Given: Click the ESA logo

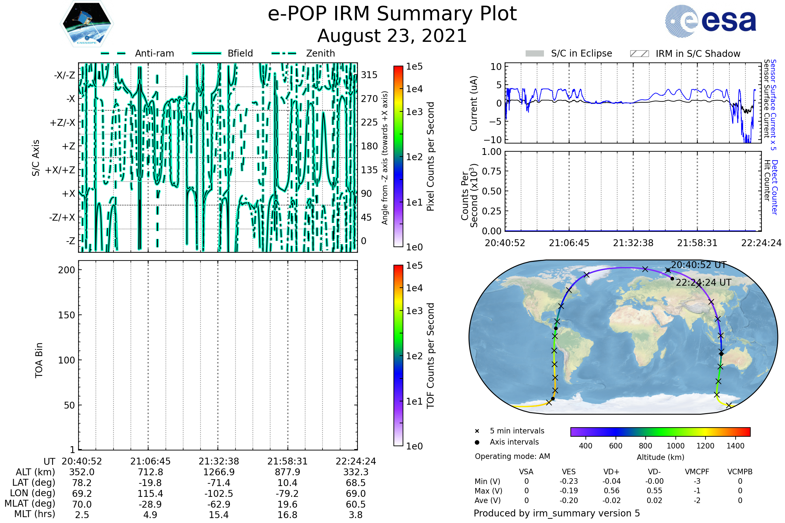Looking at the screenshot, I should pos(710,21).
